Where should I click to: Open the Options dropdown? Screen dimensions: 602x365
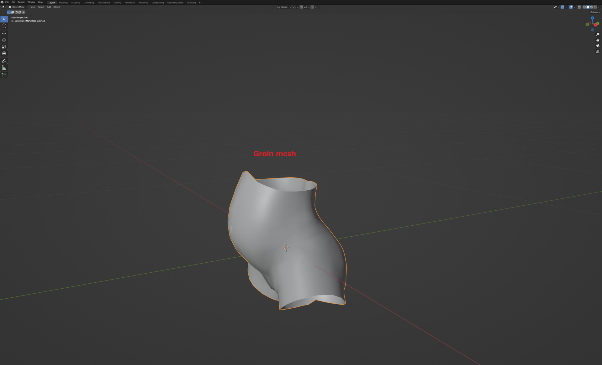click(595, 12)
